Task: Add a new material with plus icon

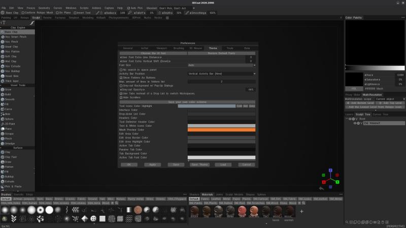Action: point(301,211)
